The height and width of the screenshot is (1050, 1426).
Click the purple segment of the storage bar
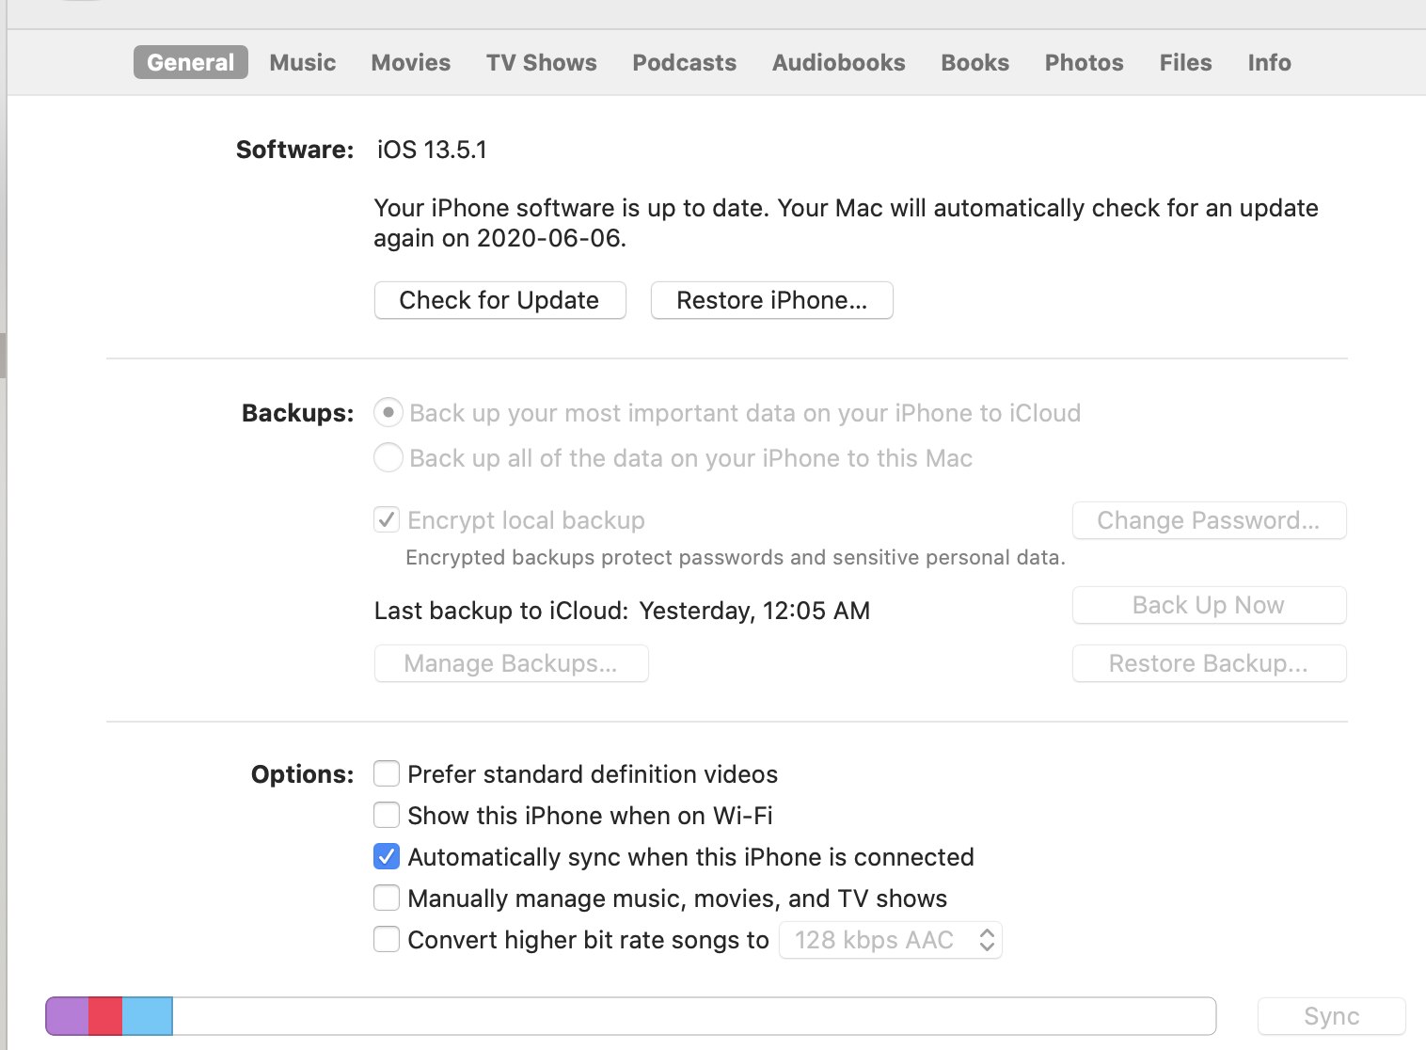coord(67,1016)
